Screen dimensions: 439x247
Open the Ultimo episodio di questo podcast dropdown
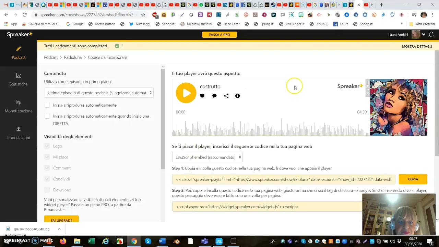pyautogui.click(x=99, y=93)
